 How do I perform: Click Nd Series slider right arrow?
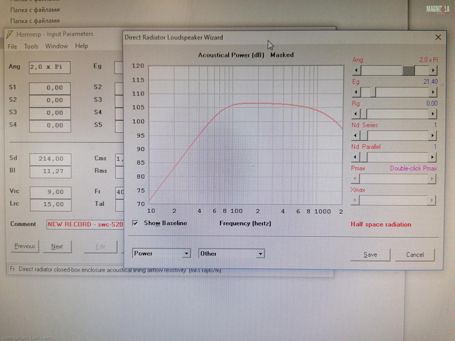(x=432, y=136)
